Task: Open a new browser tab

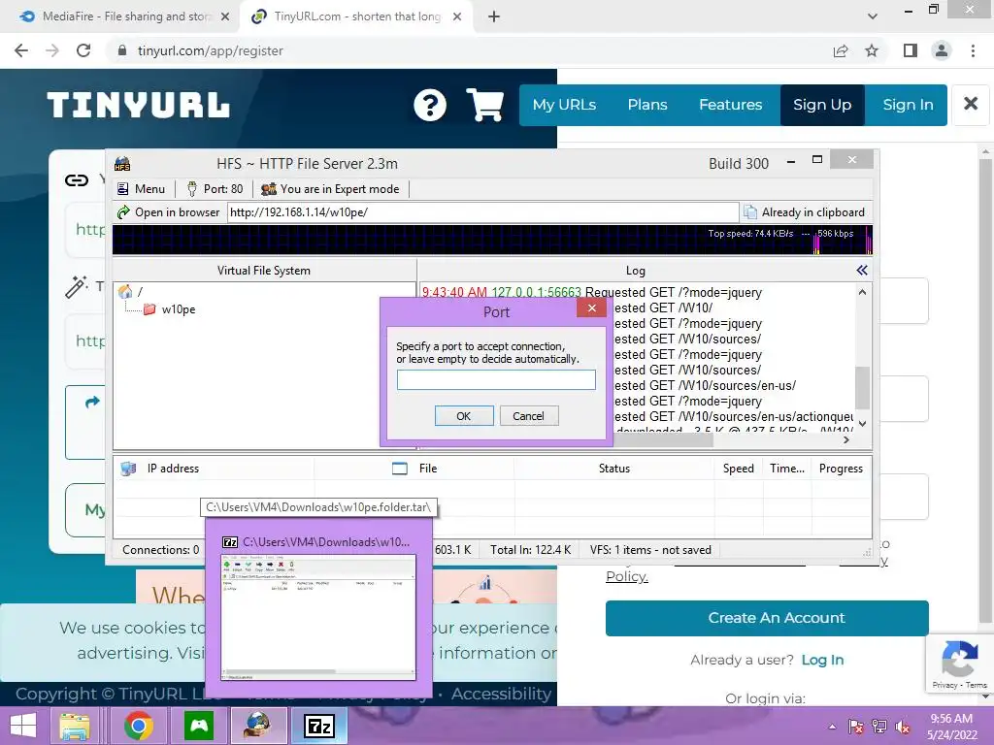Action: pyautogui.click(x=494, y=16)
